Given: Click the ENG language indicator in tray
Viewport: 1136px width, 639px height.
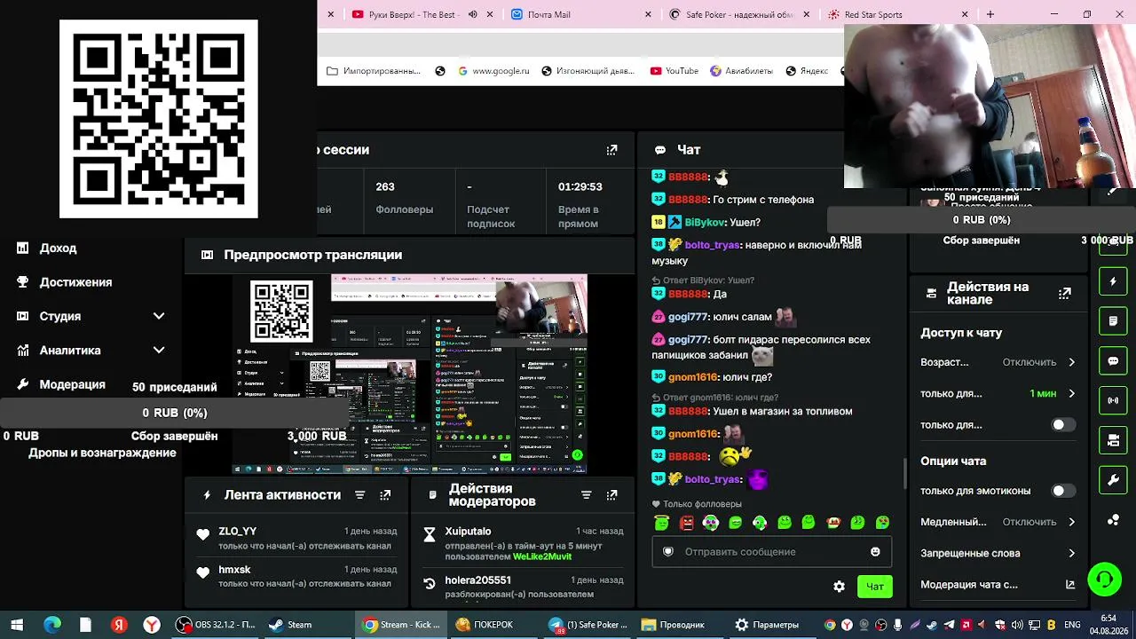Looking at the screenshot, I should click(1072, 625).
